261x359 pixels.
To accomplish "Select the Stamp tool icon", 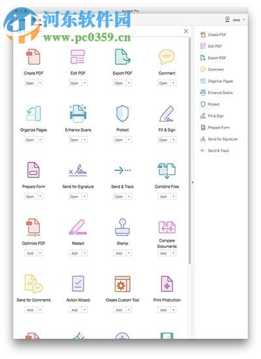I will [x=123, y=227].
